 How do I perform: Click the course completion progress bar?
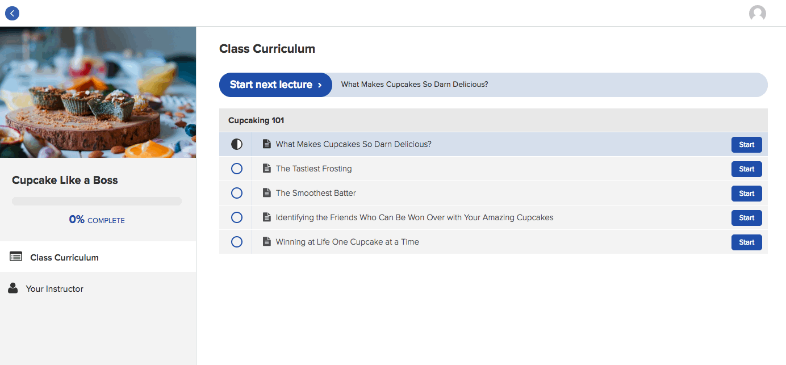click(x=97, y=201)
